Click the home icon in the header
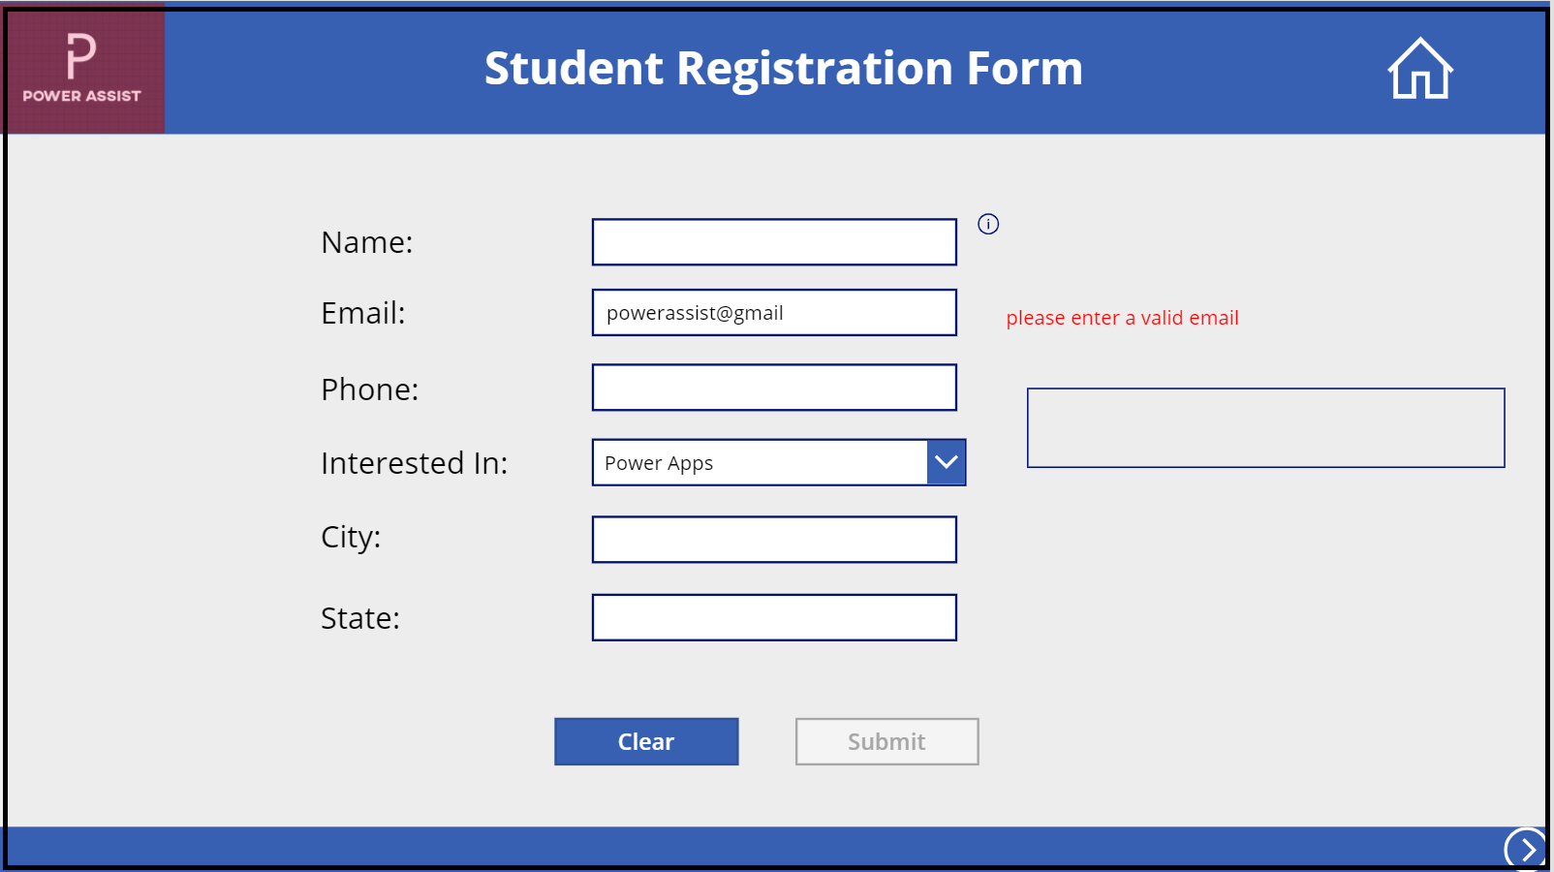Viewport: 1554px width, 872px height. point(1418,69)
